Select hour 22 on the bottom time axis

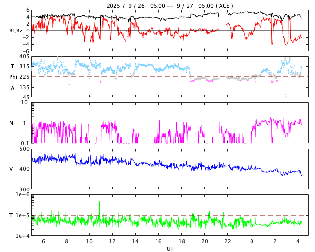coord(228,241)
